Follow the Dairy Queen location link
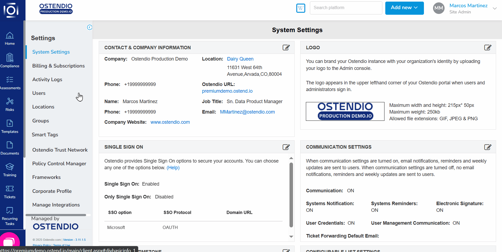Viewport: 502px width, 252px height. click(240, 59)
